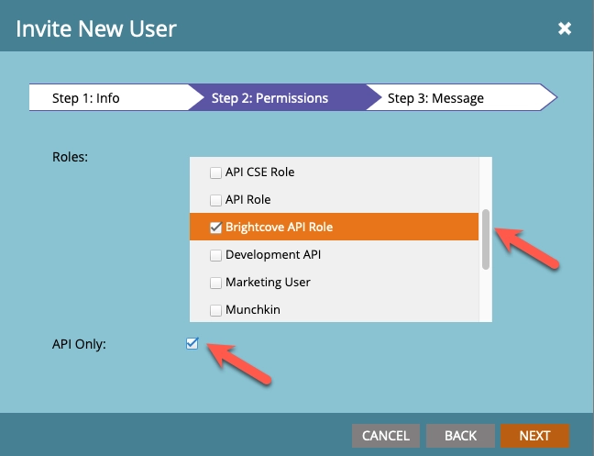Click the scrollbar track below the thumb
This screenshot has height=456, width=594.
[486, 295]
